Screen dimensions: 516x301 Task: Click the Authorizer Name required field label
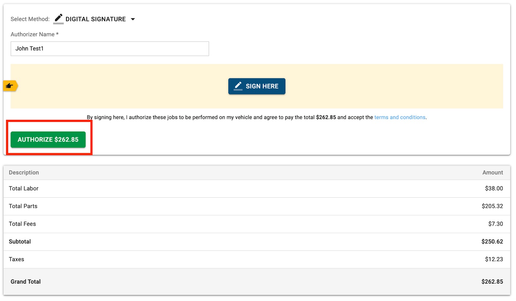point(34,34)
